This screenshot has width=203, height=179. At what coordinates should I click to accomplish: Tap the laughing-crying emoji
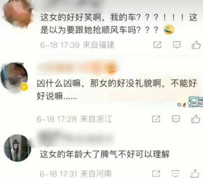169,30
